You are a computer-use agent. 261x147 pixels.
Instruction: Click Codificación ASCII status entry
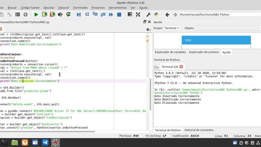coord(186,136)
